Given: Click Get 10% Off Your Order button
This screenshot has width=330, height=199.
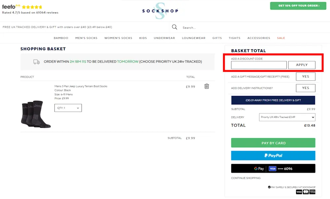Looking at the screenshot, I should (x=298, y=6).
